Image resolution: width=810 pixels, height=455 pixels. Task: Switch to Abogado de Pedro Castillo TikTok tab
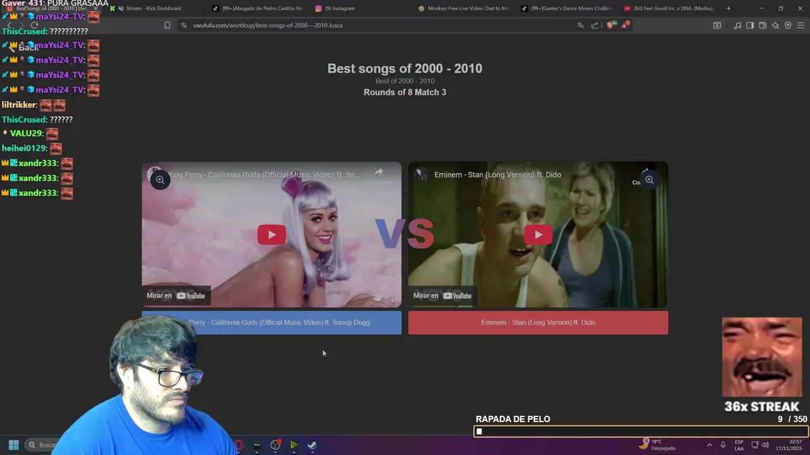click(258, 8)
